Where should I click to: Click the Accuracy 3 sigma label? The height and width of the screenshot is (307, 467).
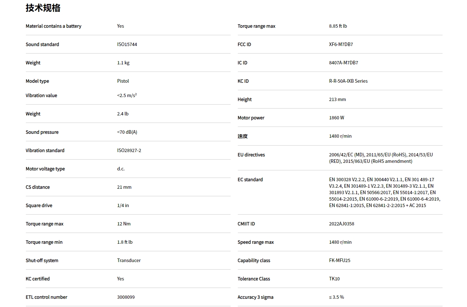pyautogui.click(x=255, y=297)
